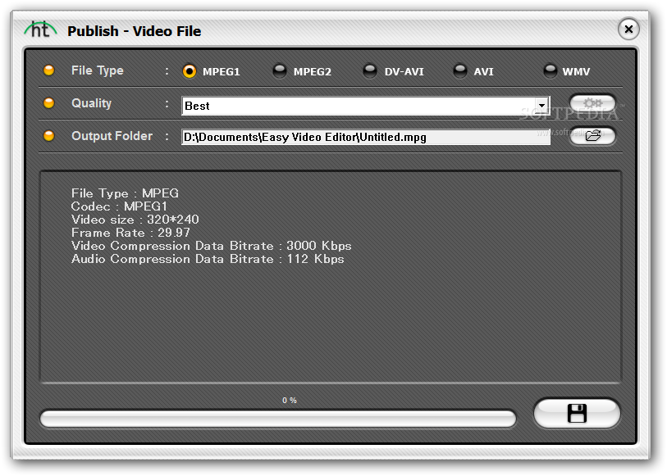Screen dimensions: 667x476
Task: Click the 0 % progress bar
Action: click(x=278, y=419)
